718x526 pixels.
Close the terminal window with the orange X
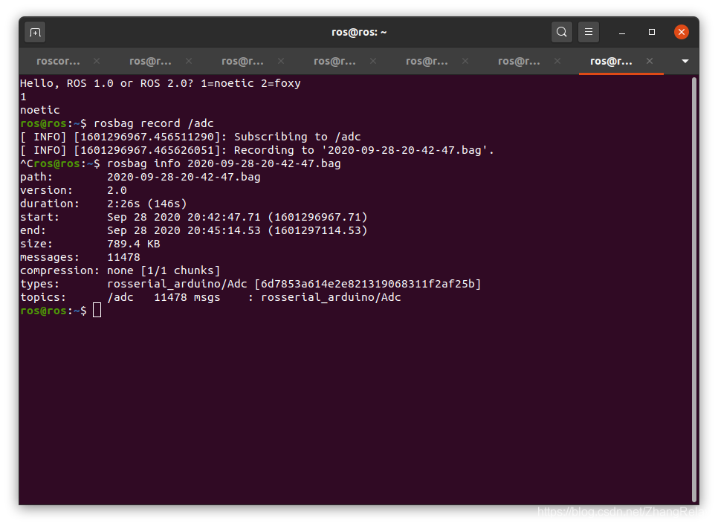(682, 32)
